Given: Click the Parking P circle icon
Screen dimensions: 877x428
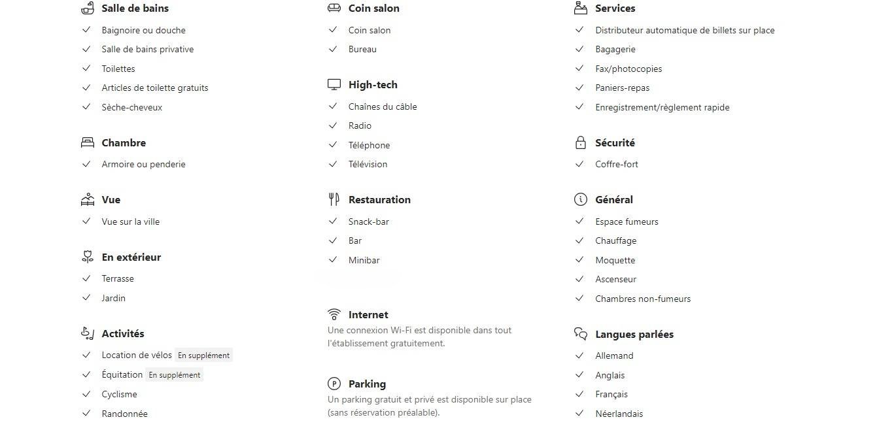Looking at the screenshot, I should pos(334,384).
